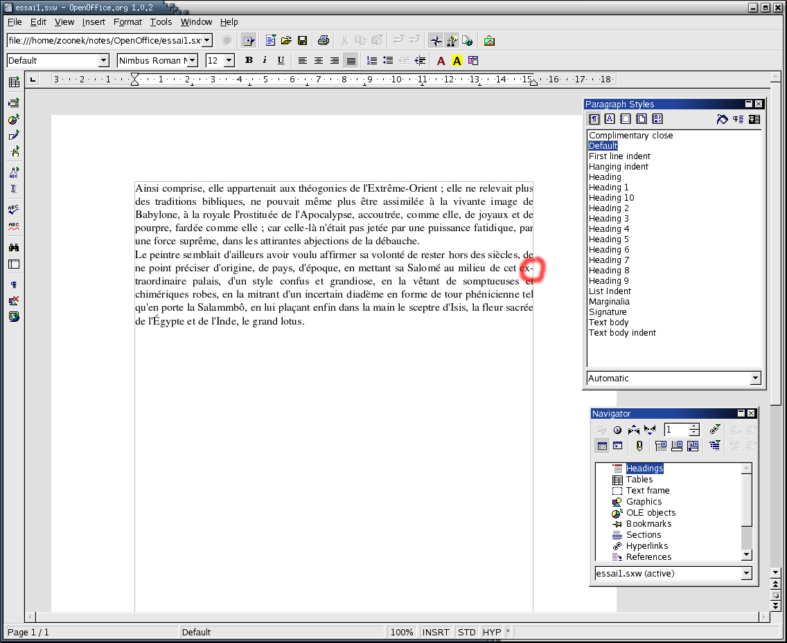Click HYP field in status bar
This screenshot has height=643, width=787.
491,632
